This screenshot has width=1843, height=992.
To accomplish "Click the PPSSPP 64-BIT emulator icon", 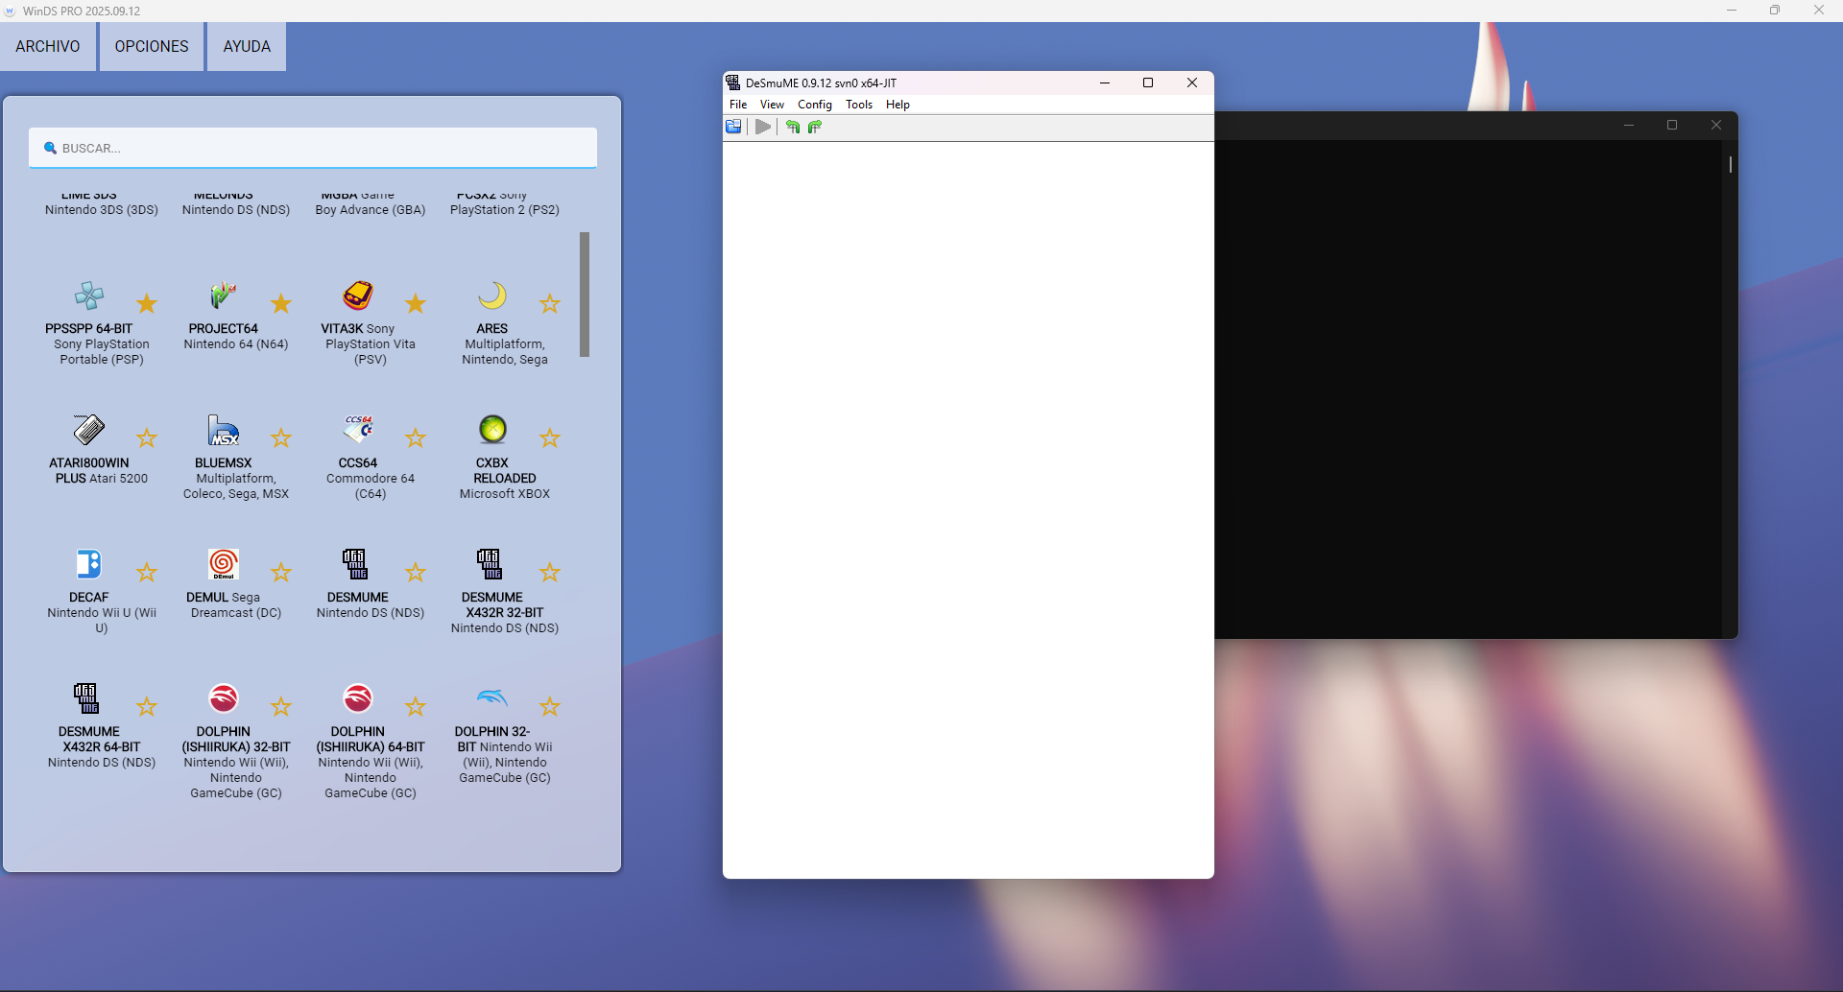I will pyautogui.click(x=89, y=295).
